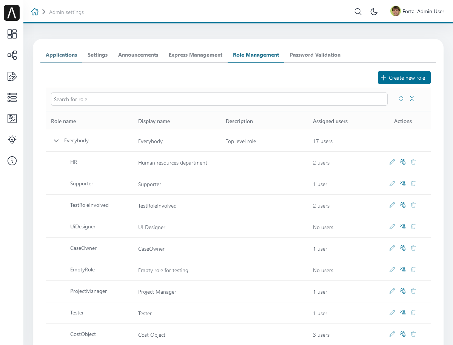
Task: Open the info icon in sidebar
Action: click(x=12, y=161)
